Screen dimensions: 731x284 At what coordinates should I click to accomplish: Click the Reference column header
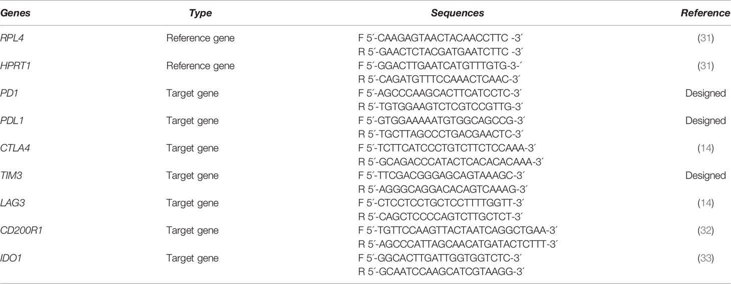(705, 13)
